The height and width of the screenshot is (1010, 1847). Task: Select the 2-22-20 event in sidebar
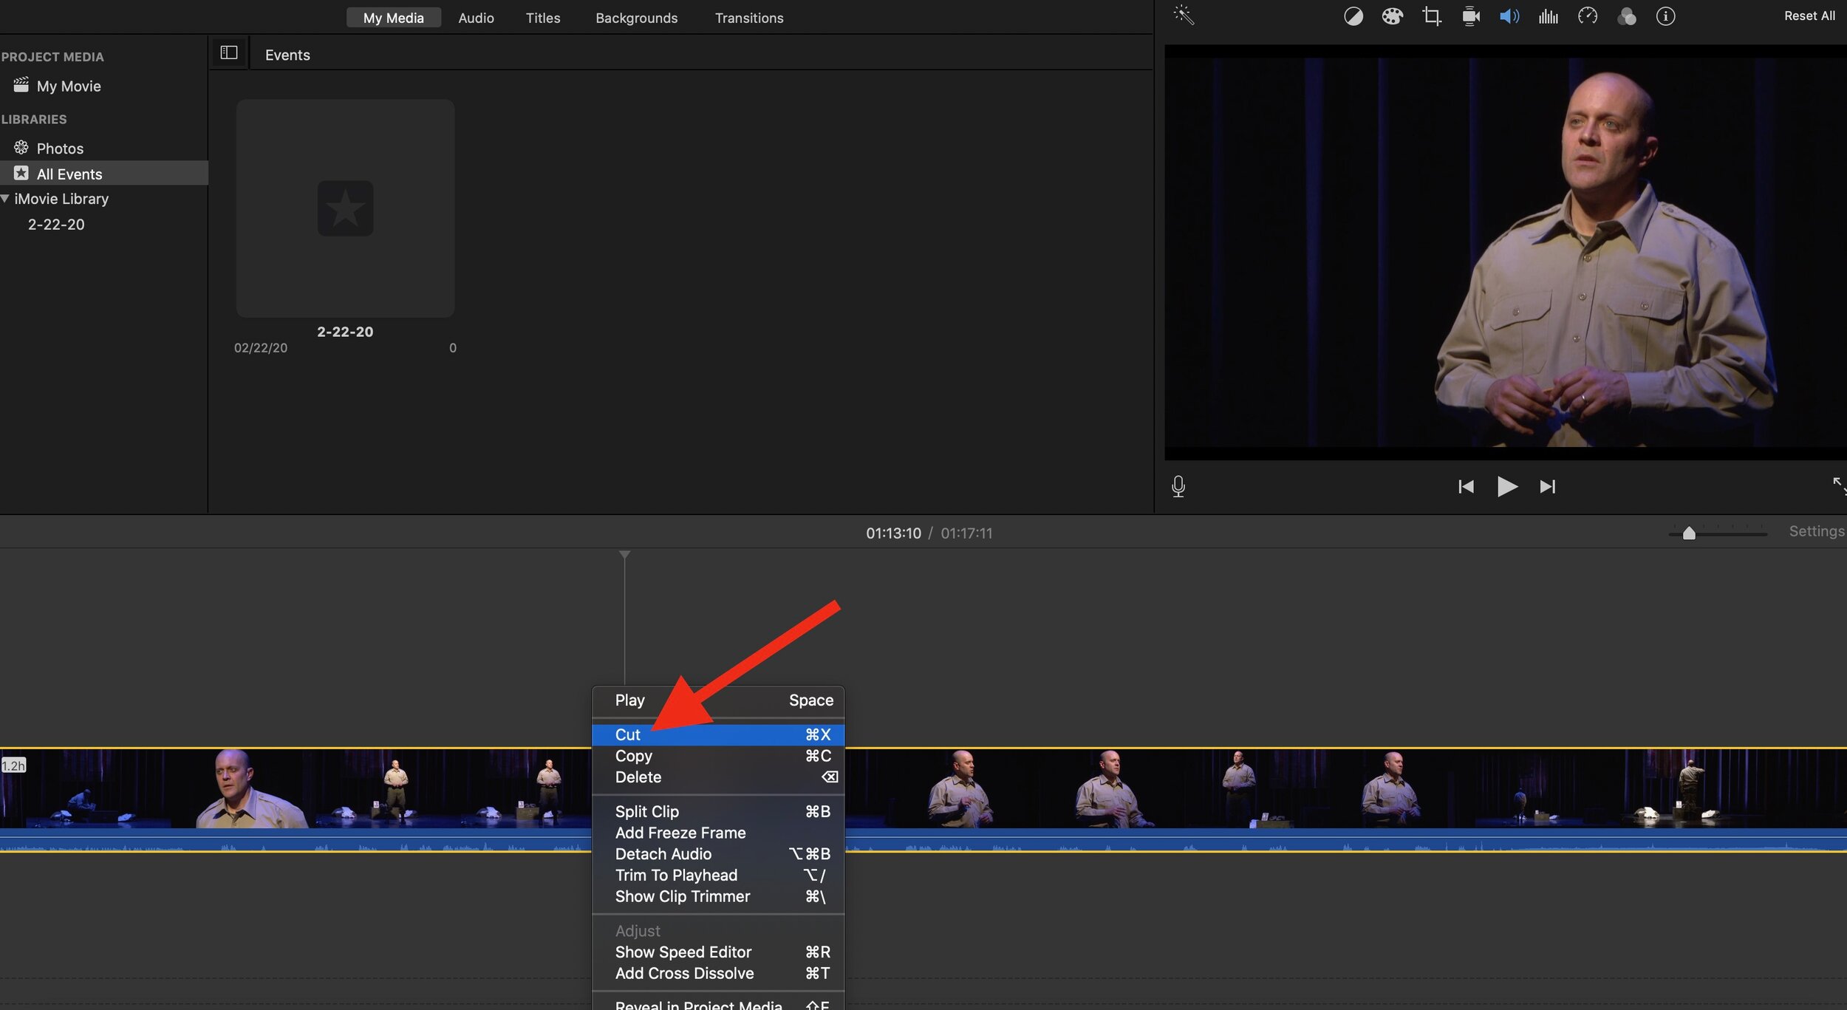click(56, 224)
